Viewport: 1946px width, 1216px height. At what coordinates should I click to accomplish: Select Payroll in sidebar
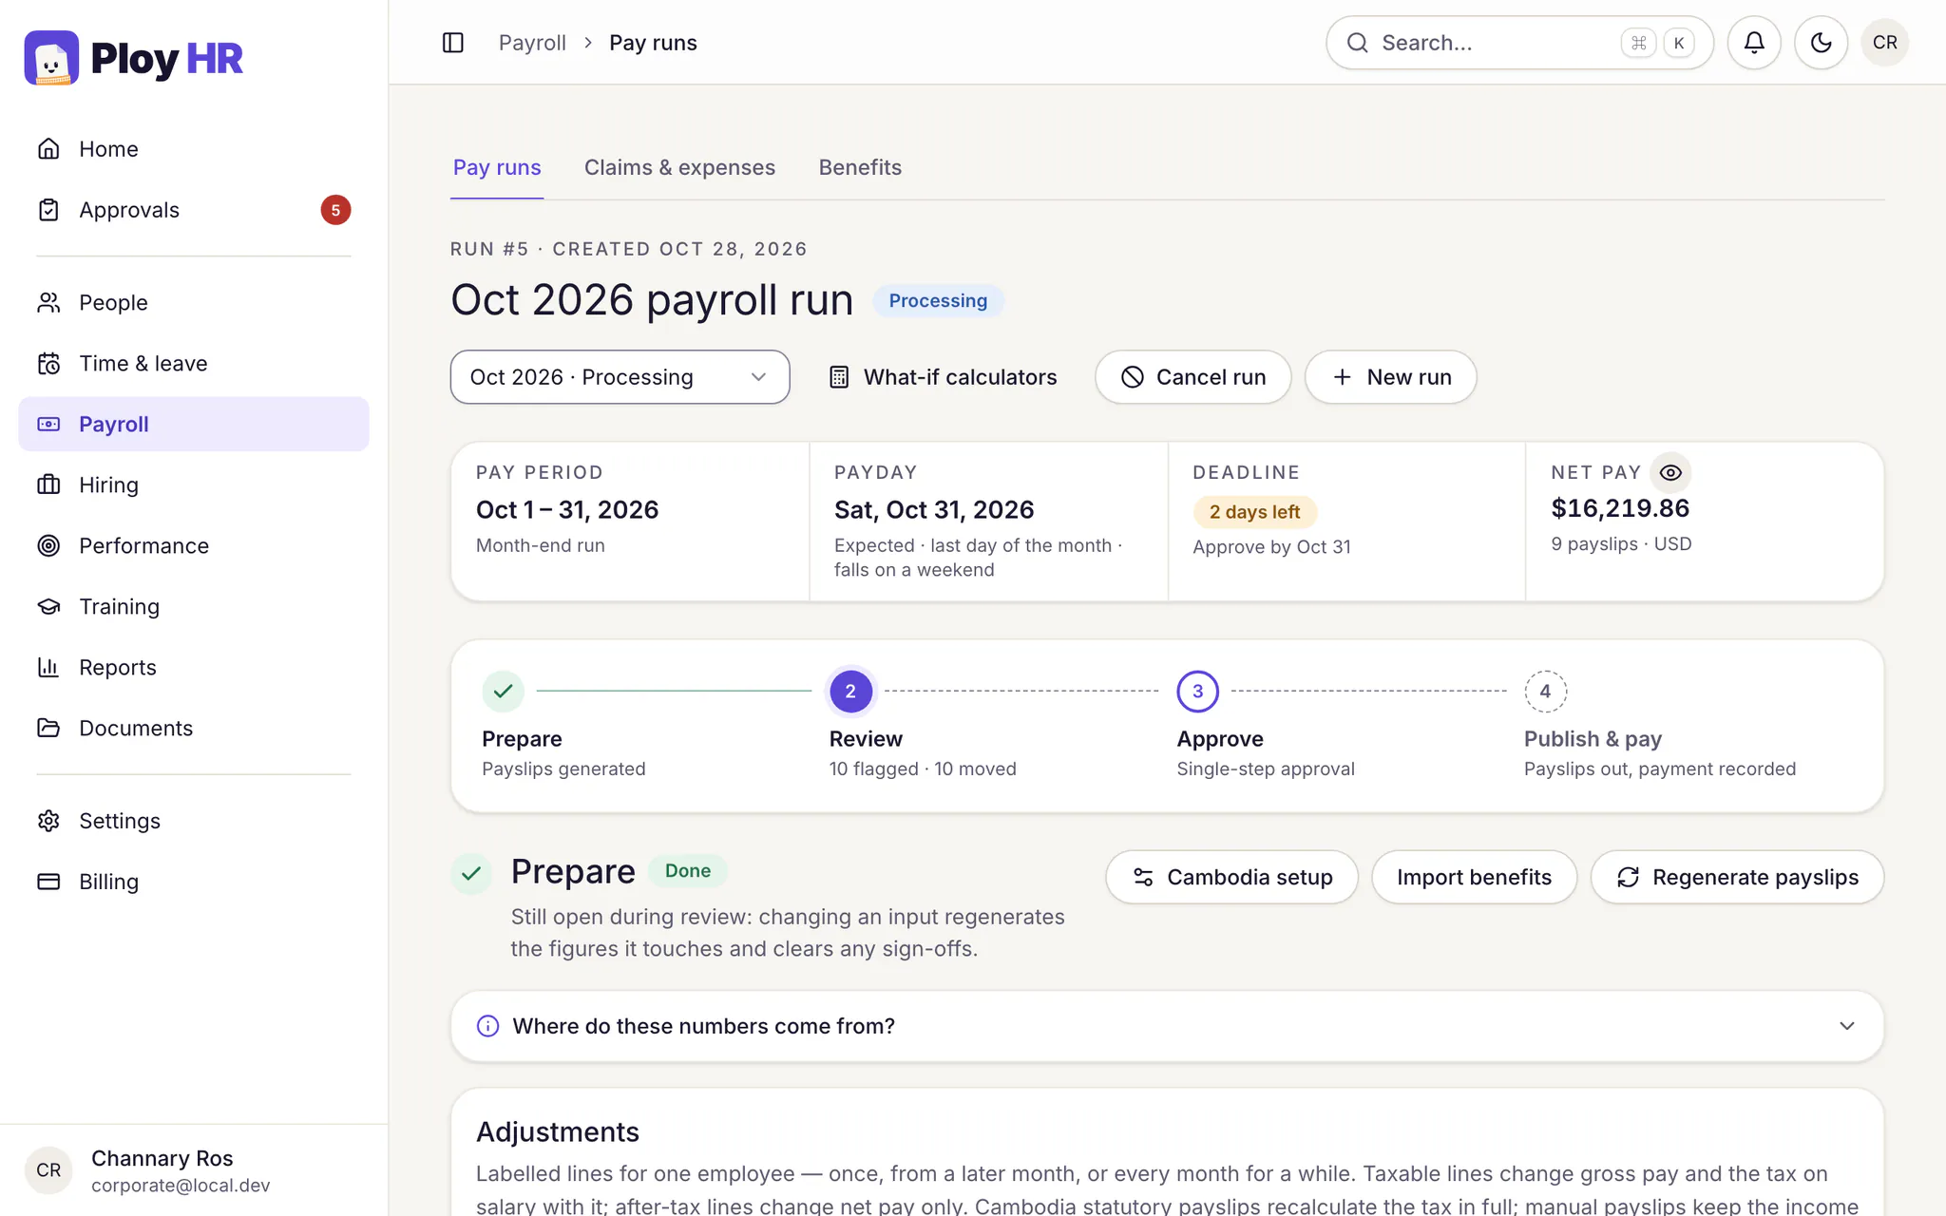194,424
